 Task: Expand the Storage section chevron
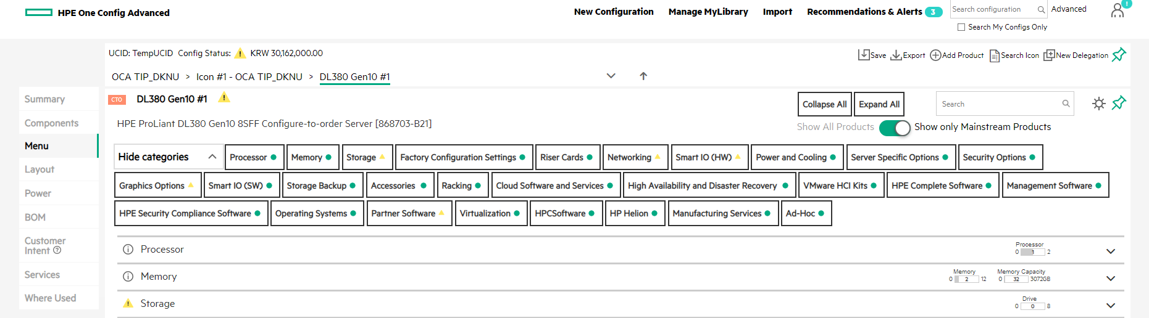pos(1111,306)
